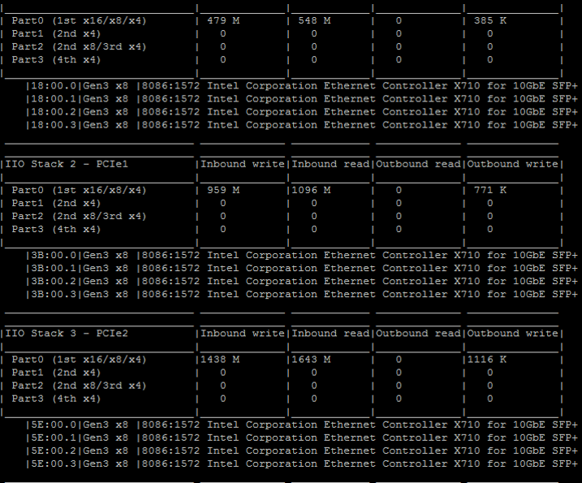Click the '959 M' value in Stack 2
Image resolution: width=582 pixels, height=483 pixels.
pyautogui.click(x=223, y=190)
